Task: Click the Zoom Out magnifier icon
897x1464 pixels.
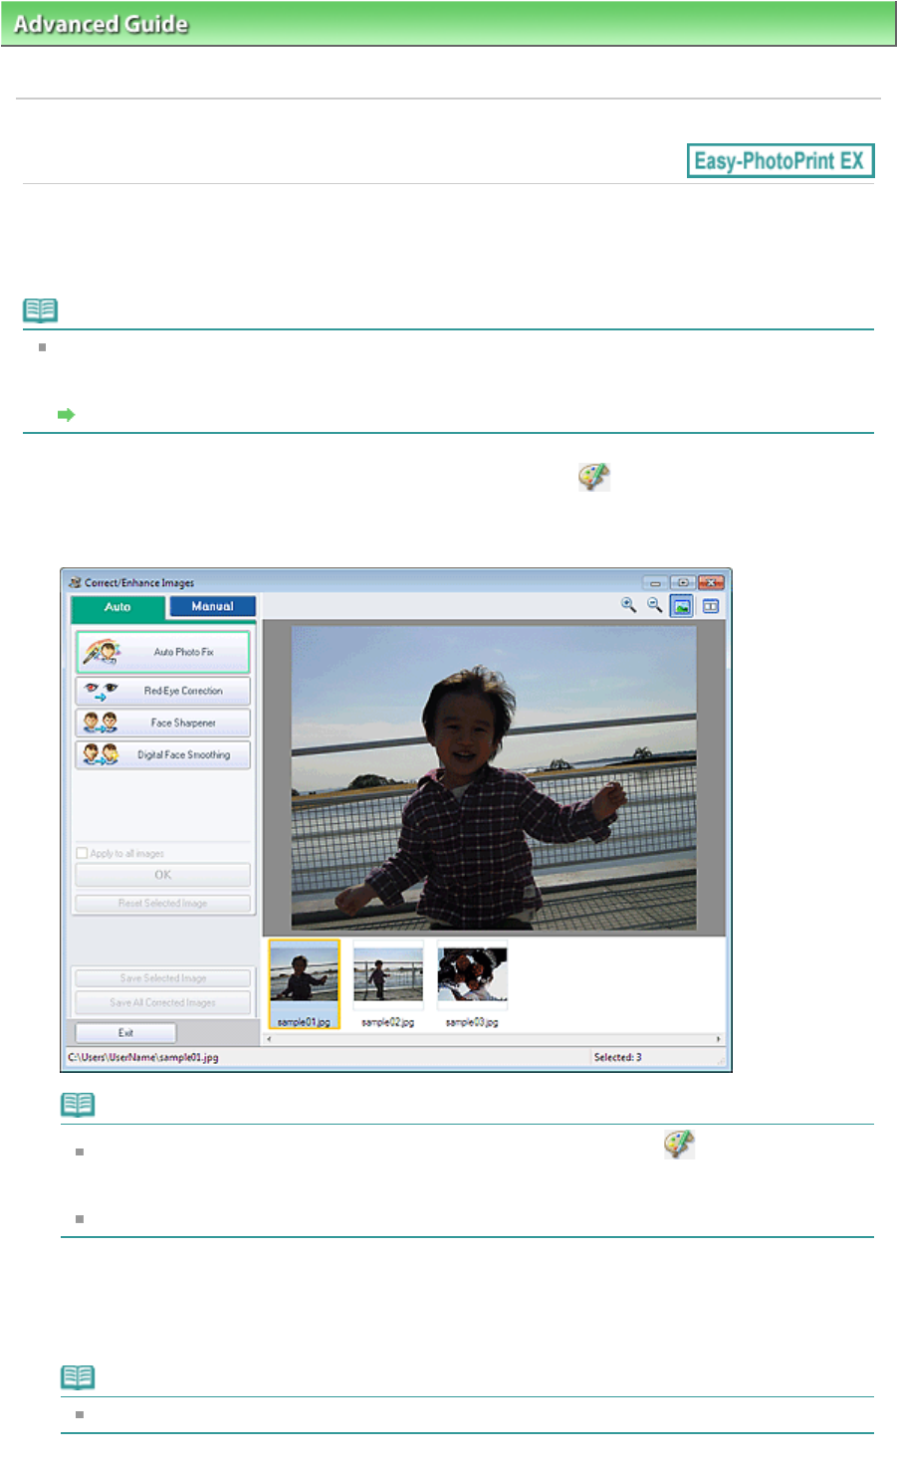Action: [x=655, y=605]
